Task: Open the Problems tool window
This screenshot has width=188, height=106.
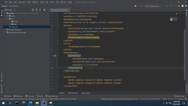Action: [x=18, y=96]
